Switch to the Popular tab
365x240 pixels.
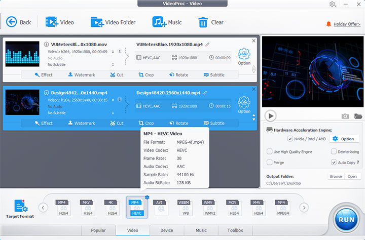click(98, 230)
